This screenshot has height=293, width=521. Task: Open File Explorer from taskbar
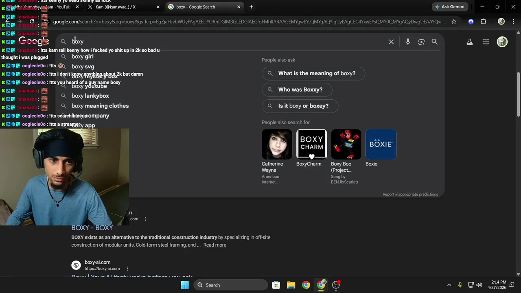click(291, 285)
